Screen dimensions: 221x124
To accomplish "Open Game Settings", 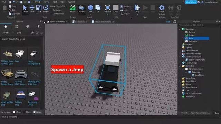I will (162, 10).
